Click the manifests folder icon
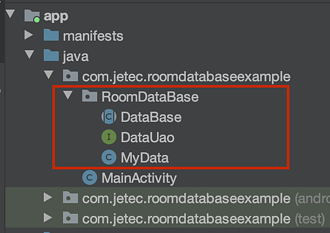The width and height of the screenshot is (330, 233). [51, 35]
